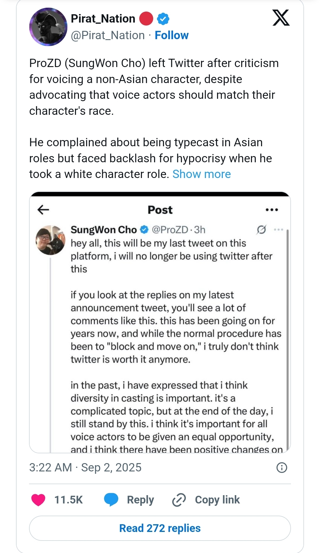Click the blue Reply speech bubble icon
The height and width of the screenshot is (553, 320).
click(x=111, y=500)
